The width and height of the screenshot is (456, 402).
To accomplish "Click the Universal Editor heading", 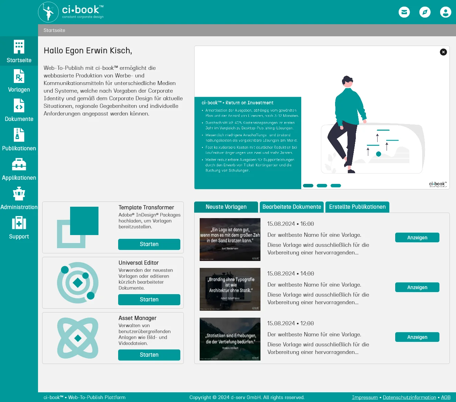I will (x=139, y=263).
